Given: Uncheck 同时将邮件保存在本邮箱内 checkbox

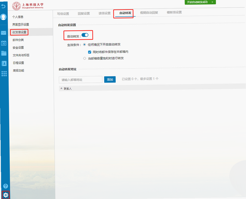Looking at the screenshot, I should click(89, 52).
